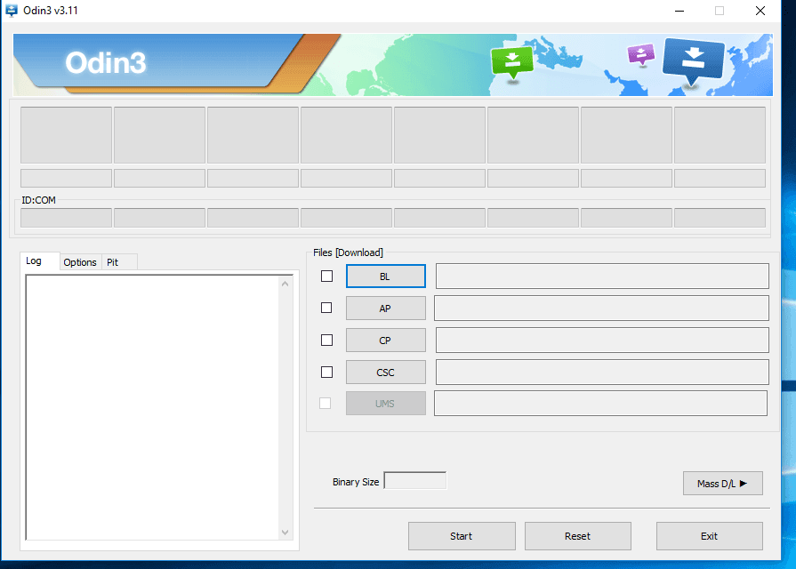The width and height of the screenshot is (796, 569).
Task: Click the Odin3 logo banner text
Action: [106, 63]
